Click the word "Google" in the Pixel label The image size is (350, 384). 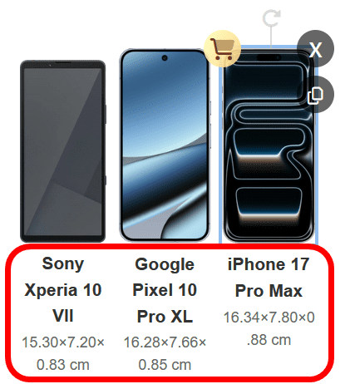[165, 265]
